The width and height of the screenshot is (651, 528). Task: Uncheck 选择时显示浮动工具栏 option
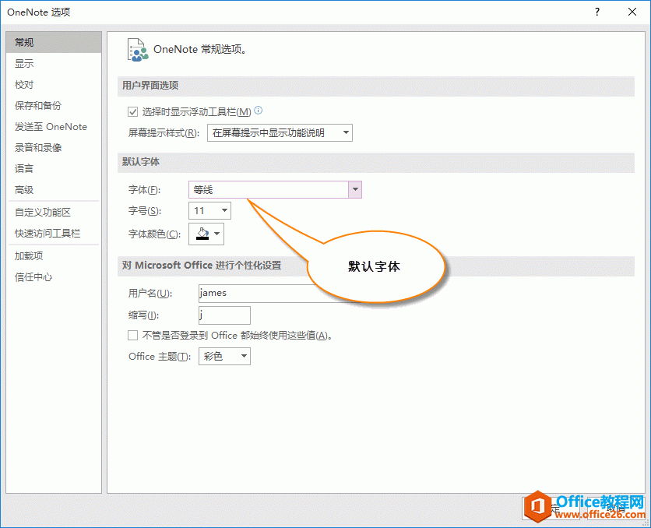point(132,111)
